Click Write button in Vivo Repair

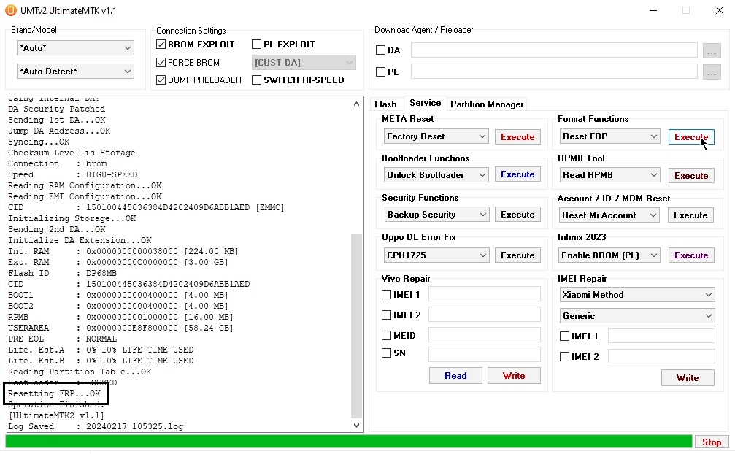click(514, 376)
